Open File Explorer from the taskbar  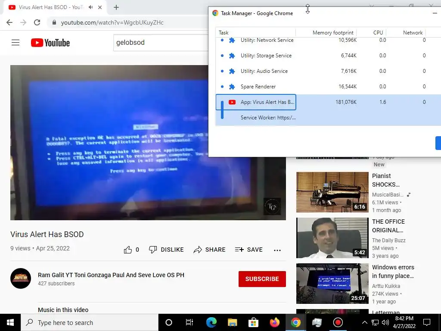click(232, 322)
